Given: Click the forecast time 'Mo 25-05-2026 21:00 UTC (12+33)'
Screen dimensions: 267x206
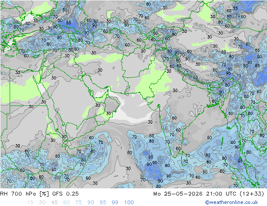Looking at the screenshot, I should [209, 194].
